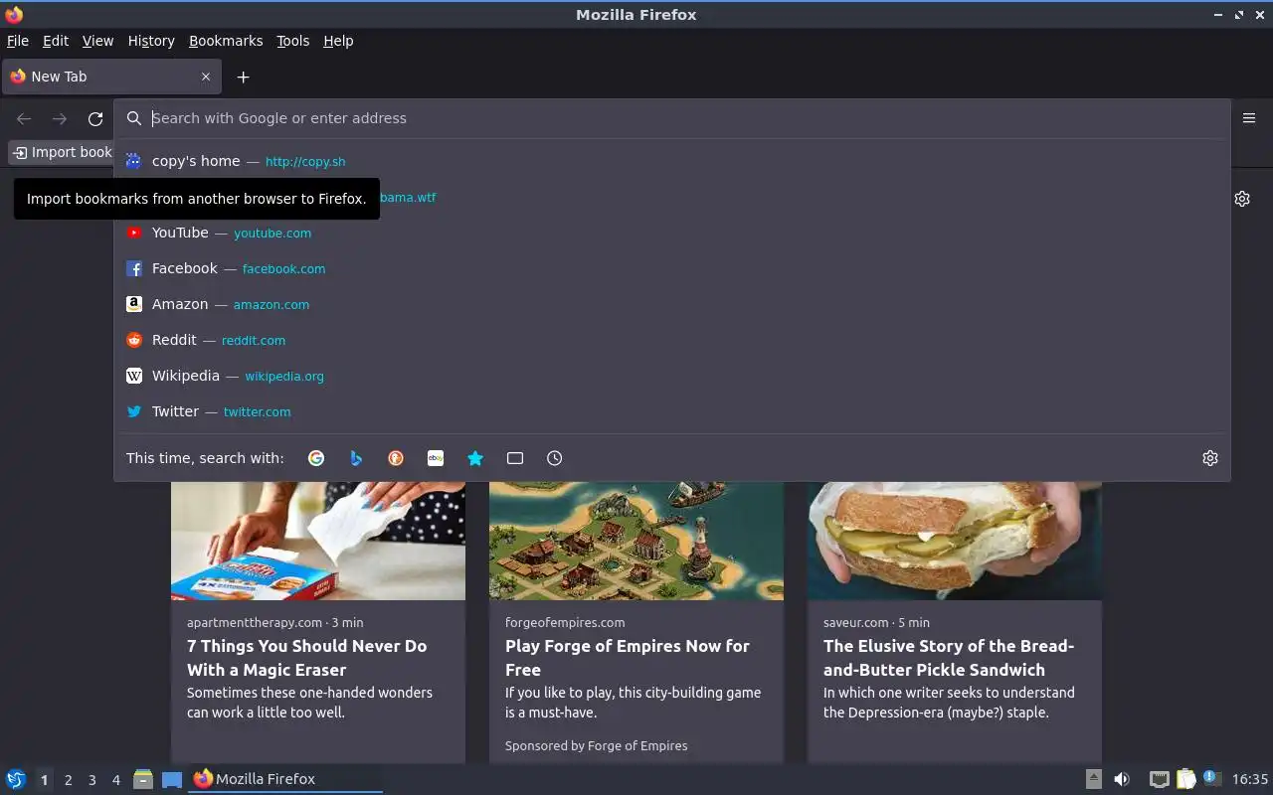Image resolution: width=1273 pixels, height=795 pixels.
Task: Open the Bookmarks menu
Action: pyautogui.click(x=226, y=41)
